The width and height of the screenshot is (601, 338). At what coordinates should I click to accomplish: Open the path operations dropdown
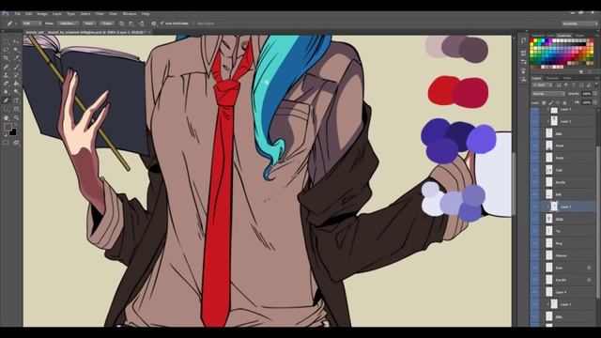tap(121, 23)
